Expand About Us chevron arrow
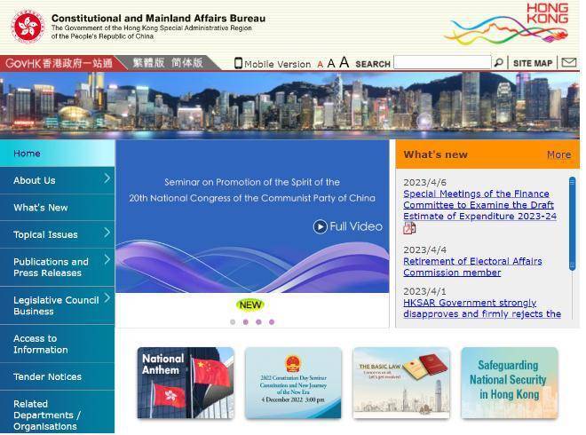Viewport: 586px width, 435px height. click(107, 178)
